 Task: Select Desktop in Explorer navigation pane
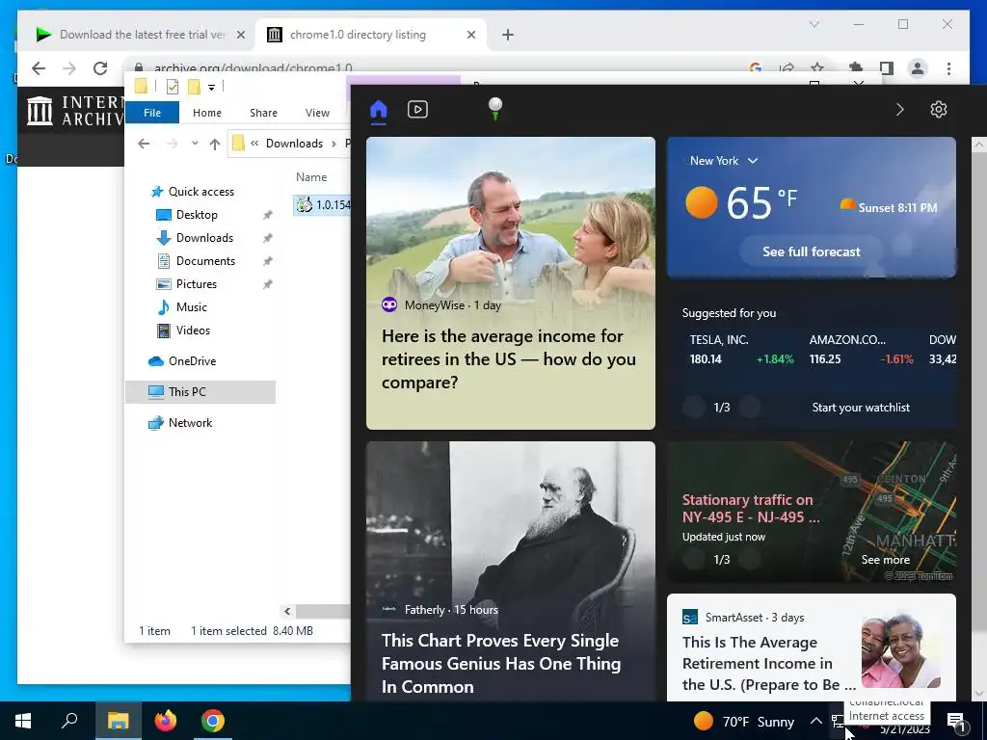click(197, 215)
